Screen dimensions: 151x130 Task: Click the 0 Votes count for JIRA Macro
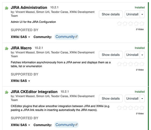point(140,70)
